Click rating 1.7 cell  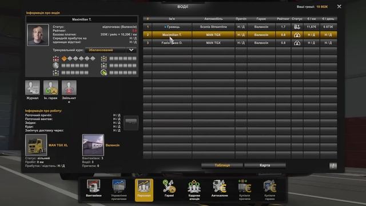click(x=283, y=27)
